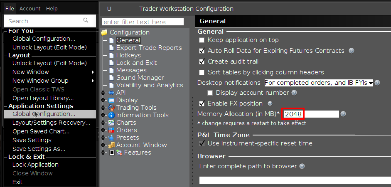The image size is (391, 187).
Task: Expand the Charts tree node
Action: click(103, 123)
